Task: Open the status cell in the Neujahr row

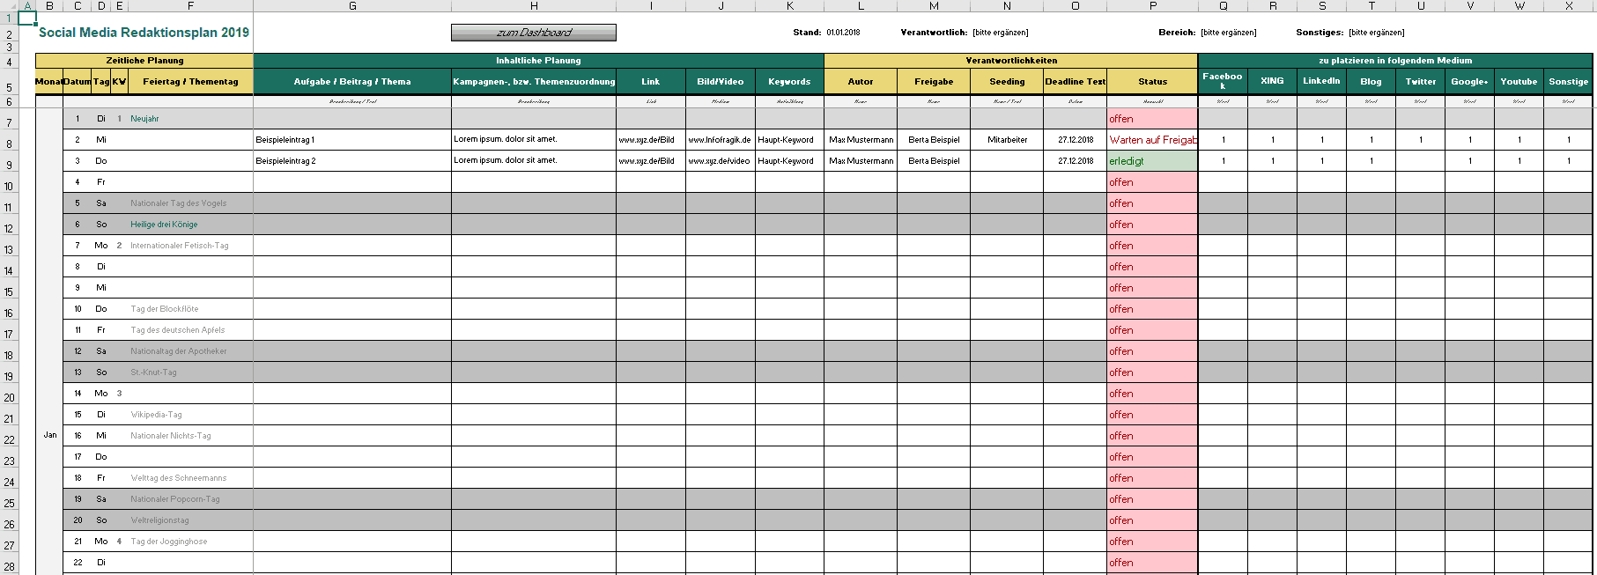Action: pos(1152,119)
